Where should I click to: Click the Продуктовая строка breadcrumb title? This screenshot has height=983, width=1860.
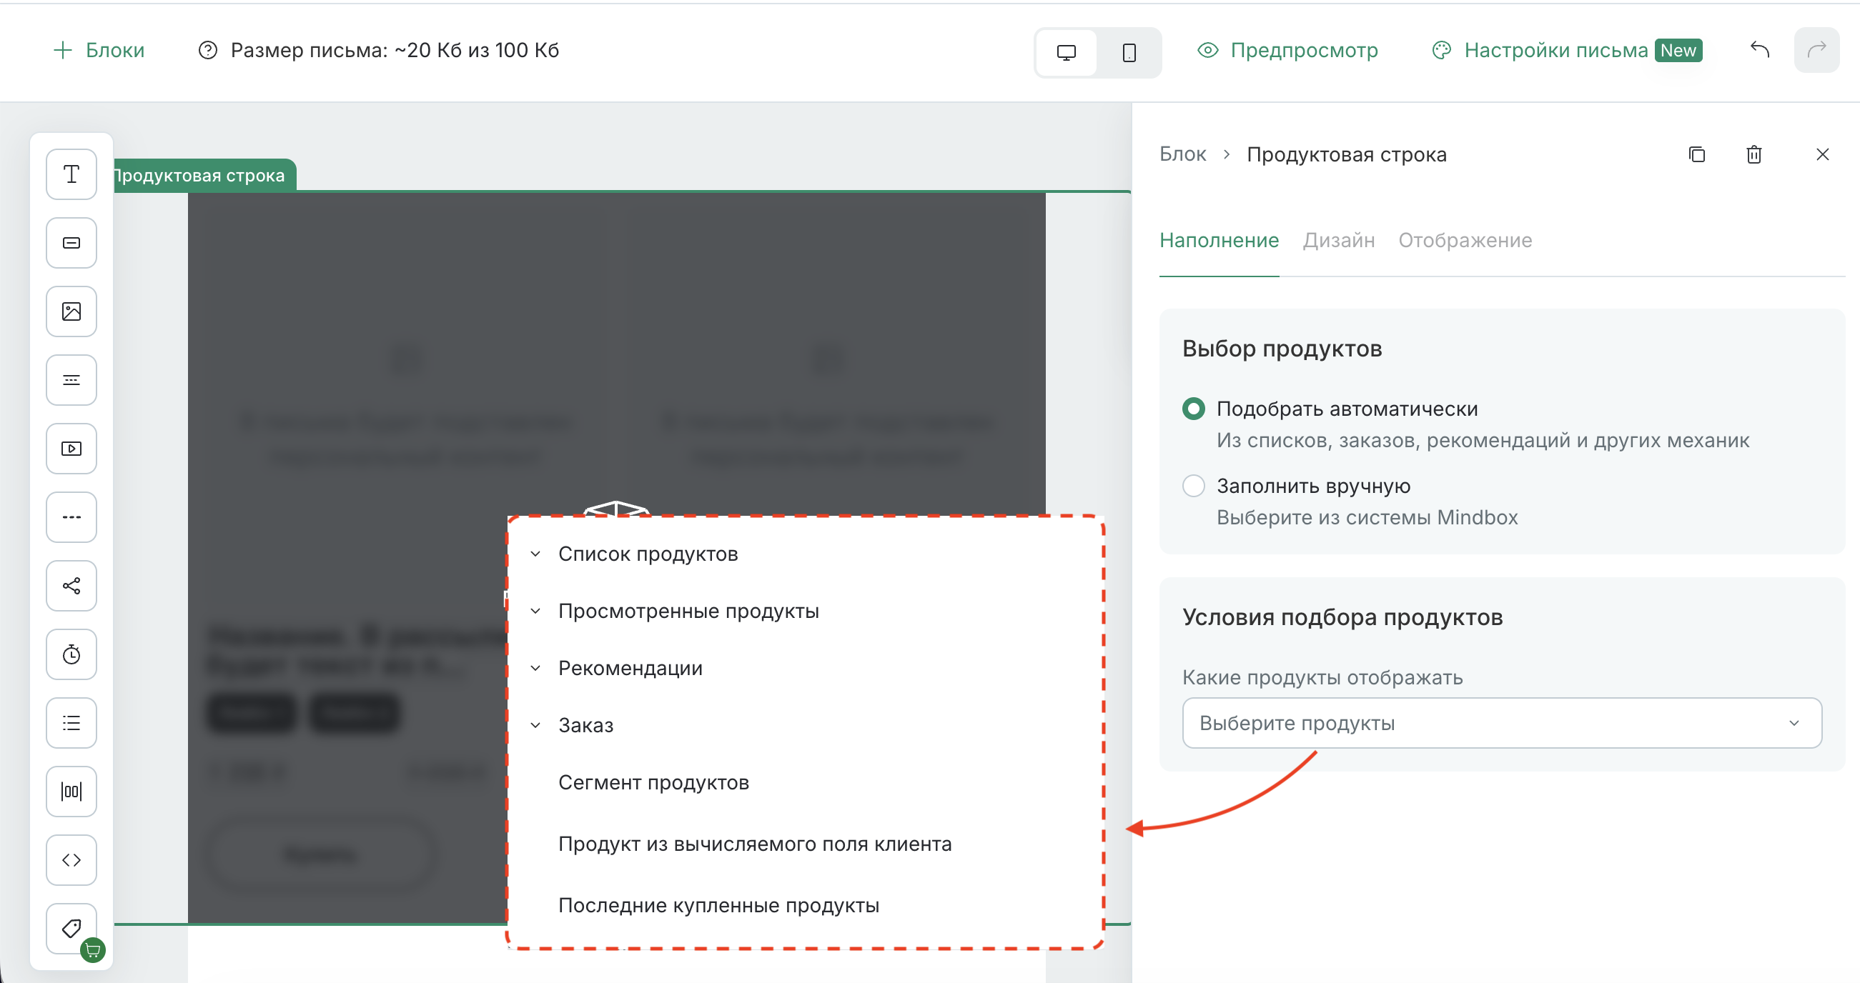[1347, 154]
